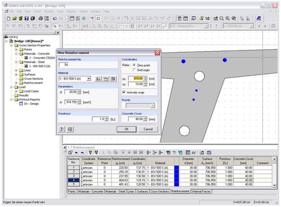Switch to the Materials - Steel tab

(x=115, y=191)
